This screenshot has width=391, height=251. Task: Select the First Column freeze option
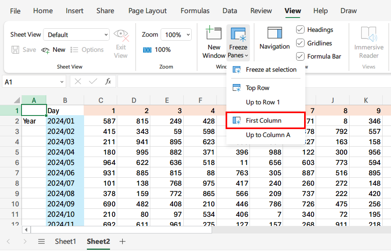coord(265,120)
